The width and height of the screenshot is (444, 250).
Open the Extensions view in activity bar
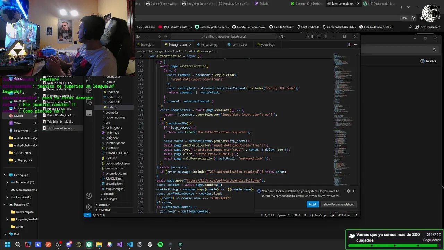[x=89, y=91]
